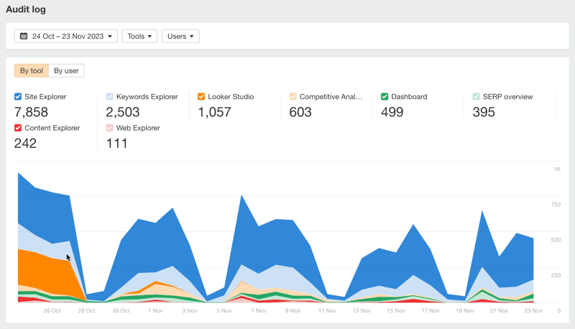The image size is (575, 329).
Task: Expand the Tools filter dropdown
Action: tap(139, 37)
